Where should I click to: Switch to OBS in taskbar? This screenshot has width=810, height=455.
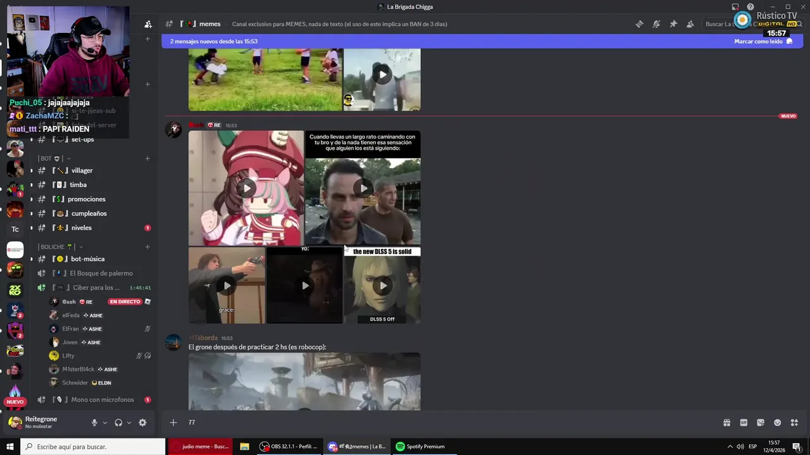pyautogui.click(x=290, y=447)
